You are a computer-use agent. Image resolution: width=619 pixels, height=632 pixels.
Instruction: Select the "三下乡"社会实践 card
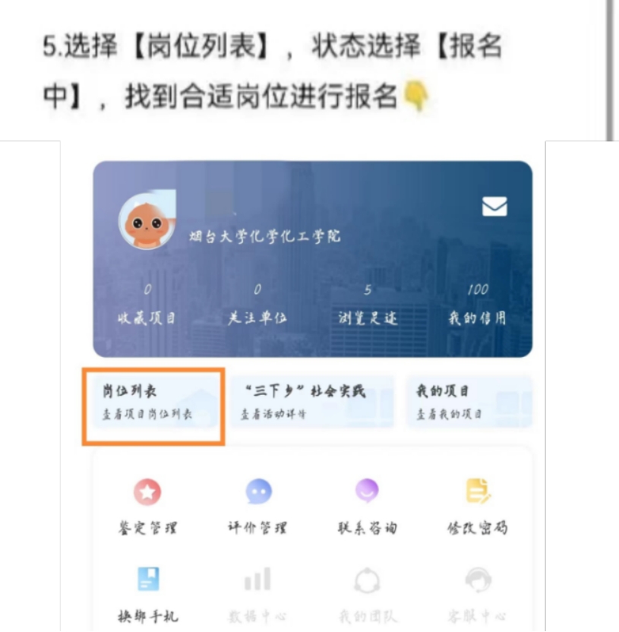[312, 402]
